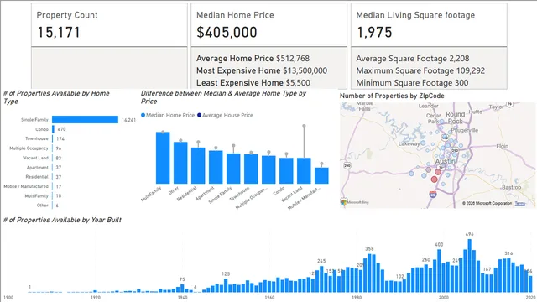537x302 pixels.
Task: Select the year-built bar labeled 125
Action: tap(226, 285)
